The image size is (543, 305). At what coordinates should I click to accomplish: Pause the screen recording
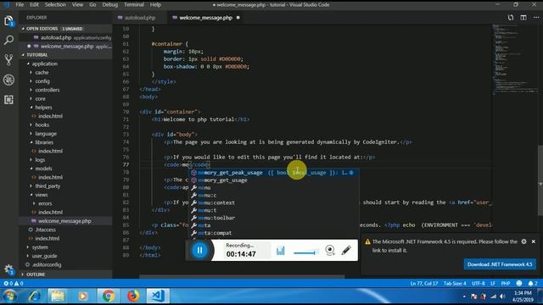pos(200,250)
